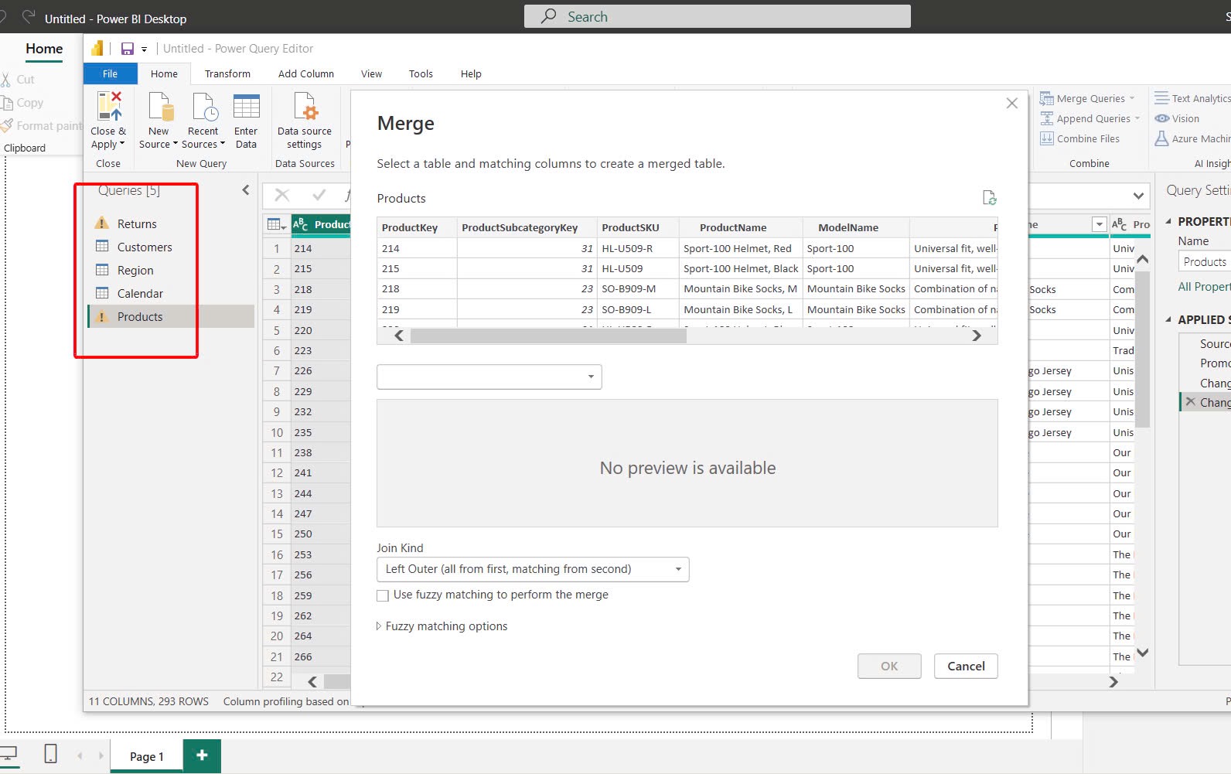
Task: Delete the last applied step X icon
Action: coord(1190,402)
